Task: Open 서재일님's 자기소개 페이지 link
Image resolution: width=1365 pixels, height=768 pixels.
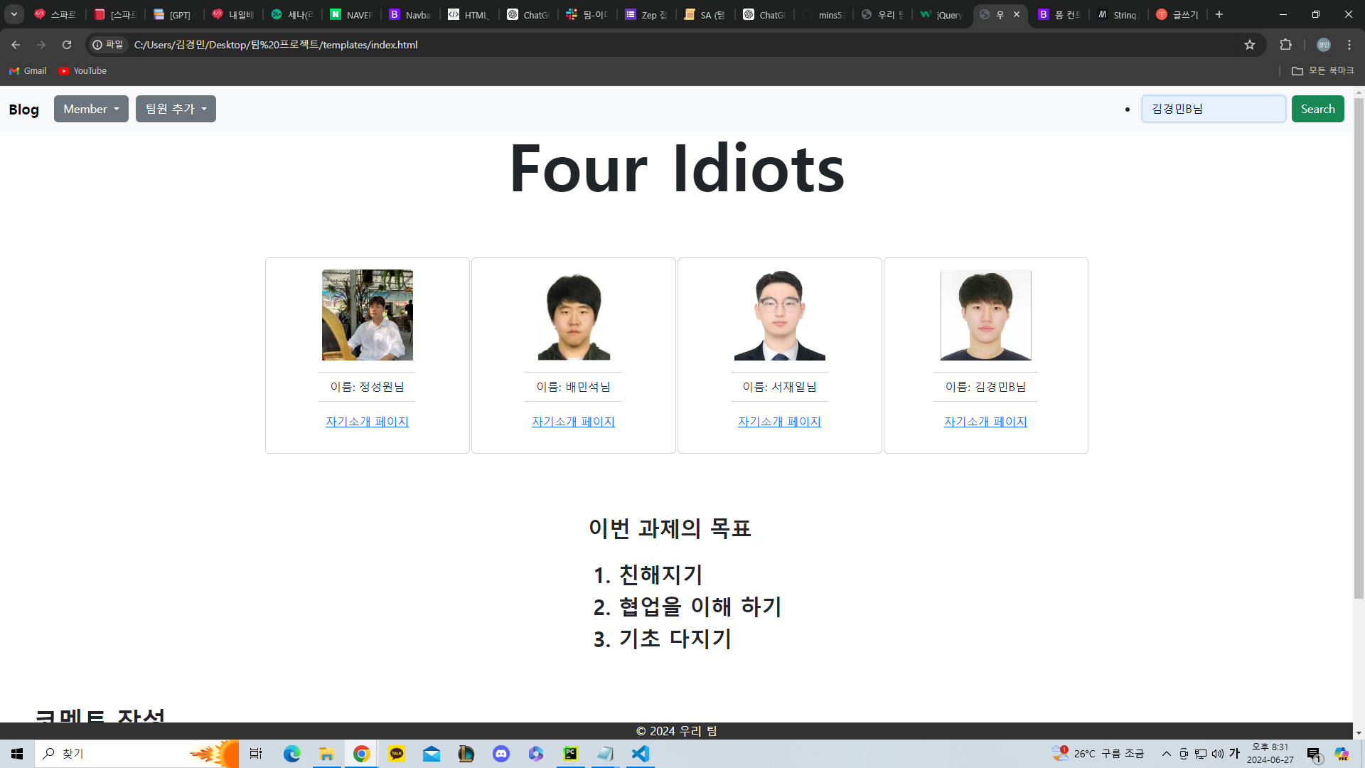Action: [x=779, y=422]
